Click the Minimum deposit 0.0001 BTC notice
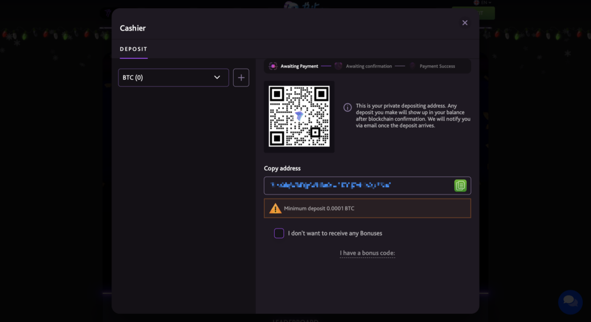This screenshot has height=322, width=591. 368,208
